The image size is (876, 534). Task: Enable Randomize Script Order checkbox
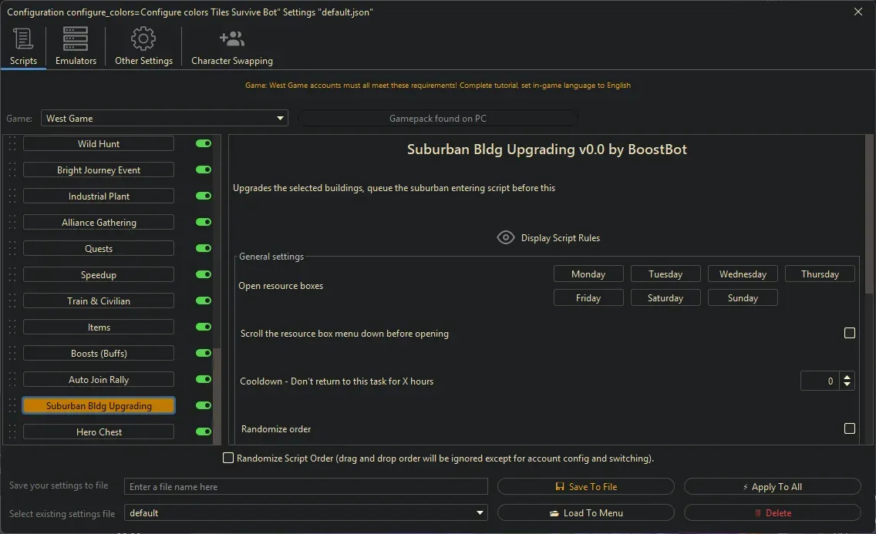click(228, 458)
